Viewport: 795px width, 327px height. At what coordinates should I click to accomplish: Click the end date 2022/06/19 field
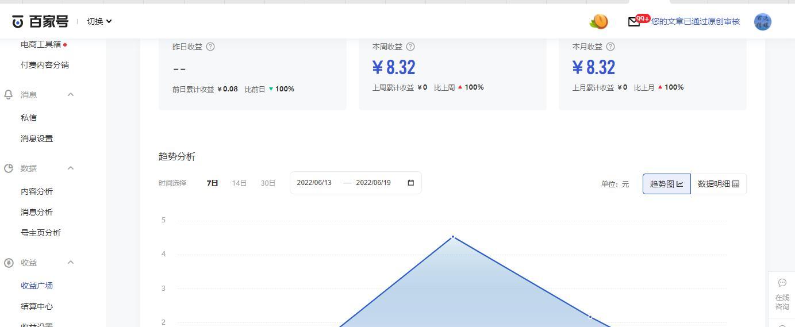coord(373,183)
